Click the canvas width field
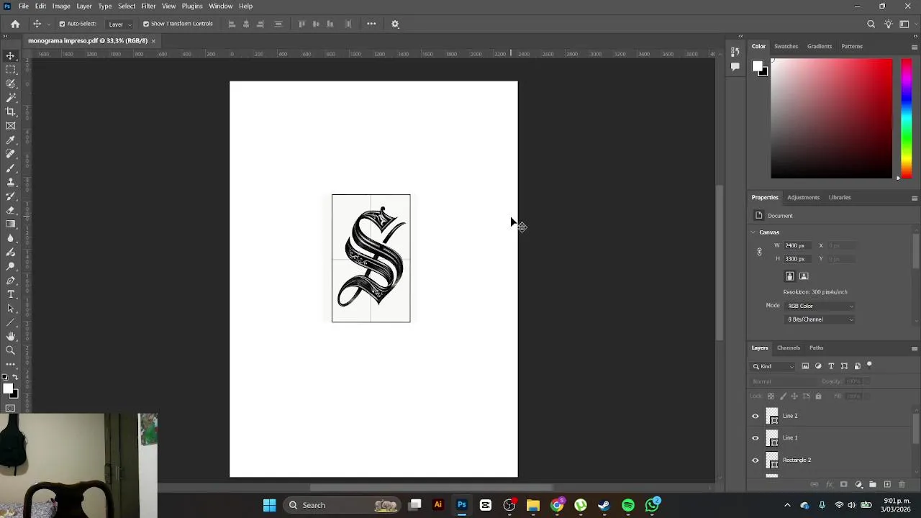This screenshot has width=921, height=518. point(797,245)
